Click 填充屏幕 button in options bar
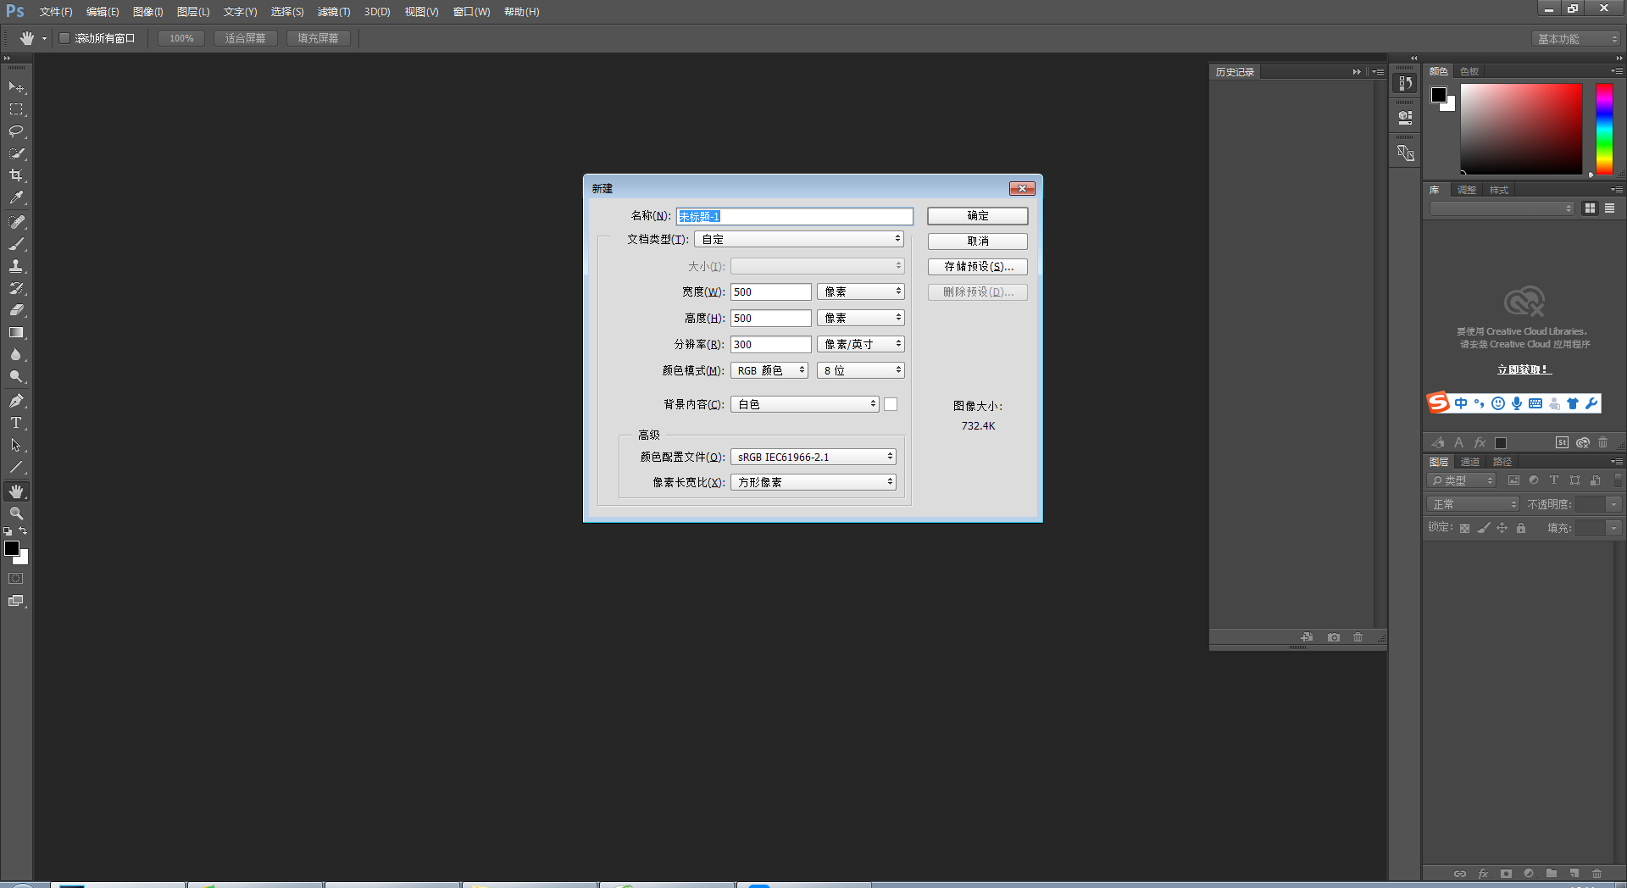This screenshot has width=1627, height=888. tap(319, 38)
